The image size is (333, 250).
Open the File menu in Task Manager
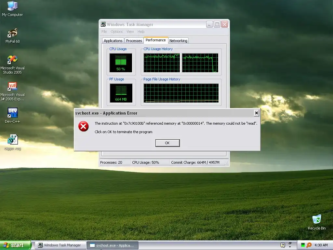(104, 32)
